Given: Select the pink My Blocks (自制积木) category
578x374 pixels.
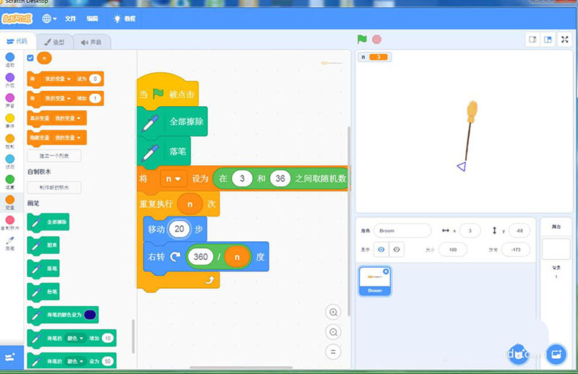Looking at the screenshot, I should coord(10,222).
